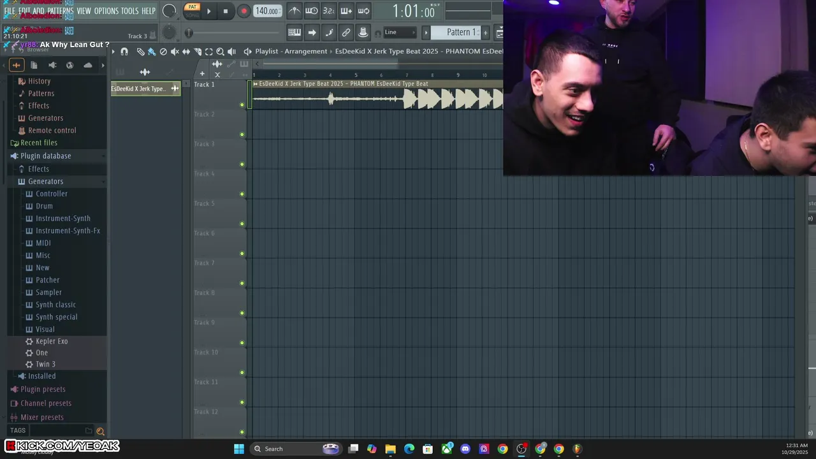Select the audio clip on Track 1
Viewport: 816px width, 459px height.
pos(377,94)
